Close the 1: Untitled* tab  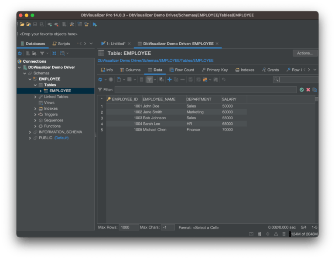click(x=129, y=44)
